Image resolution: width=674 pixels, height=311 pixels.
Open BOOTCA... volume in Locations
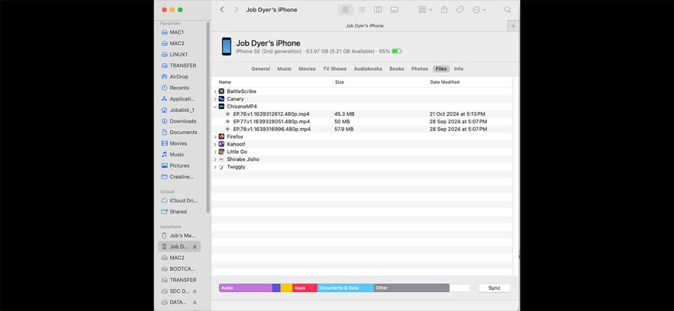click(182, 269)
